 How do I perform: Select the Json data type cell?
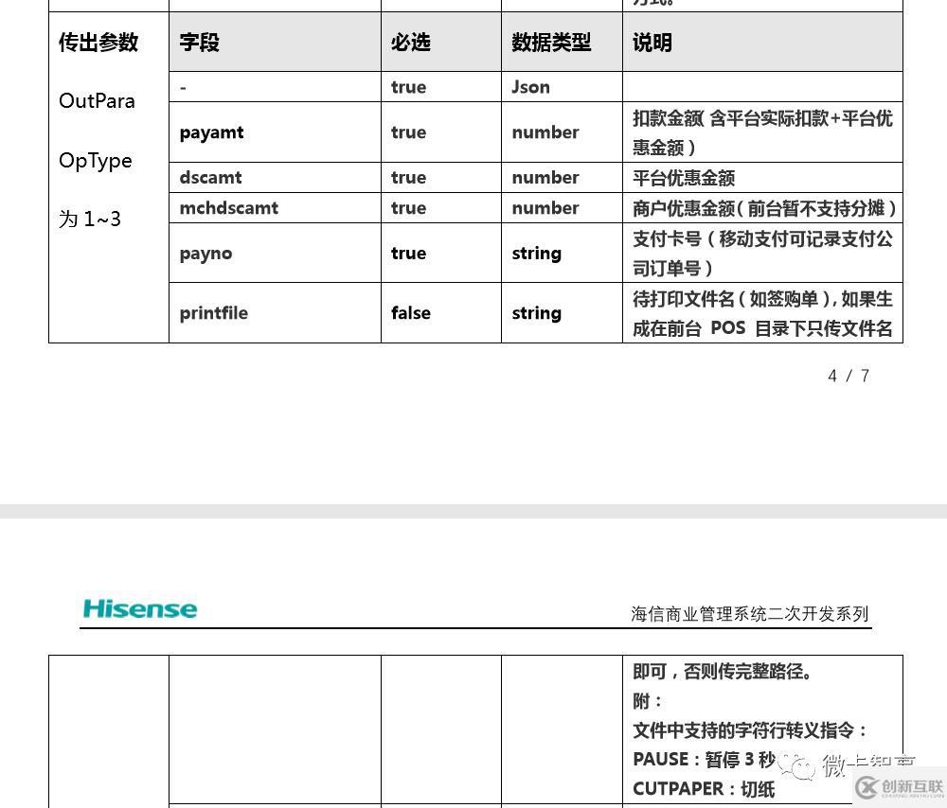click(529, 86)
